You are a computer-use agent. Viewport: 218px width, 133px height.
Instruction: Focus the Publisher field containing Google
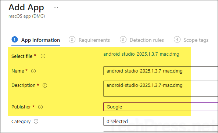161,107
